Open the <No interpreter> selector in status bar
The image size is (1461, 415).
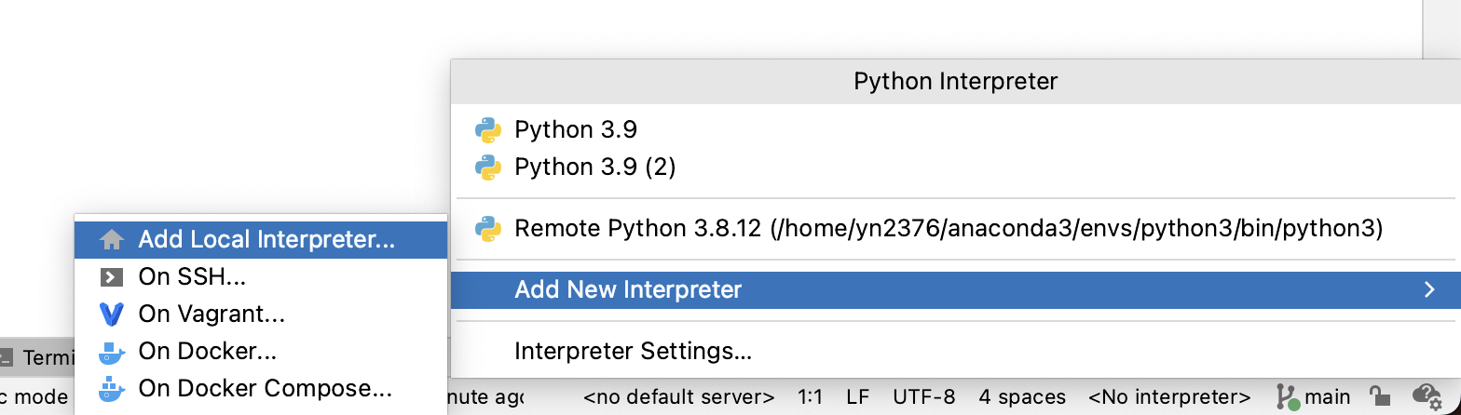click(1168, 397)
